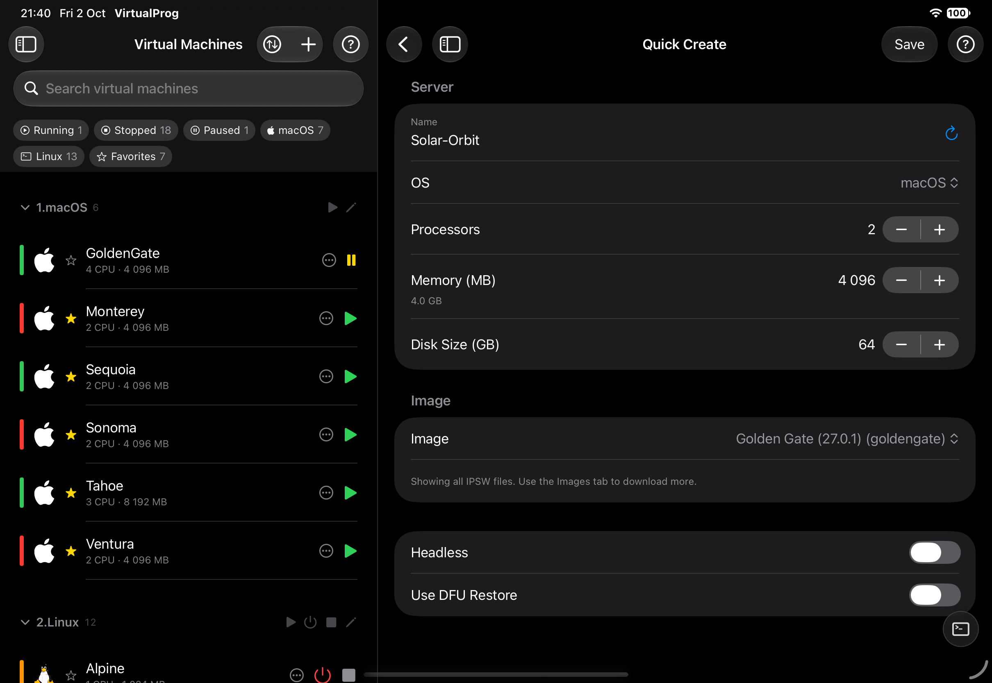Viewport: 992px width, 683px height.
Task: Stop all VMs in 2.Linux group
Action: (331, 622)
